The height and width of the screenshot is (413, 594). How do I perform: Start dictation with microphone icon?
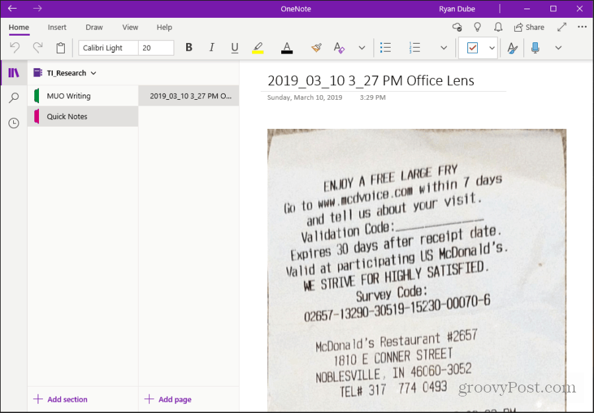click(535, 48)
